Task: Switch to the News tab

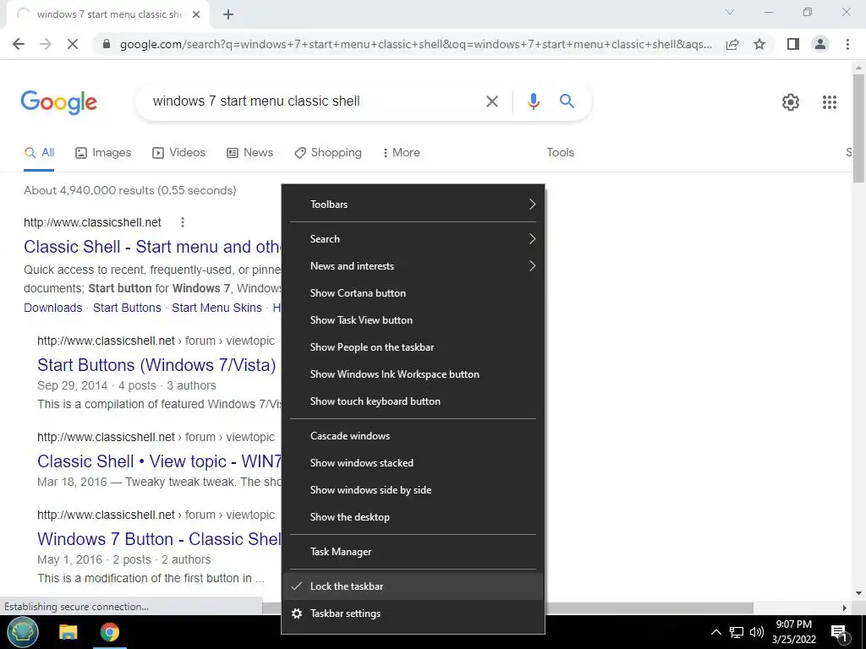Action: [250, 152]
